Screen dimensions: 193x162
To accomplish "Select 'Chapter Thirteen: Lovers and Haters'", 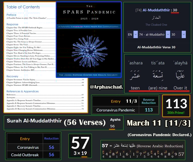I will (x=22, y=62).
